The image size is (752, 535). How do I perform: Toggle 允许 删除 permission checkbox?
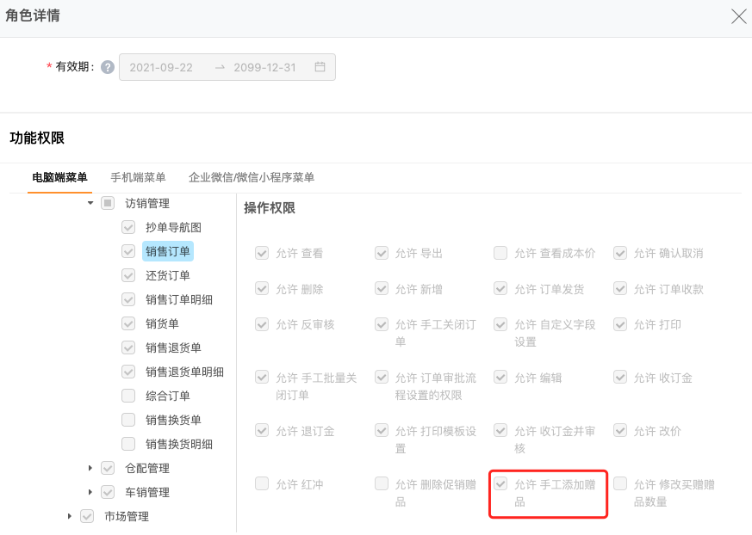click(x=262, y=289)
